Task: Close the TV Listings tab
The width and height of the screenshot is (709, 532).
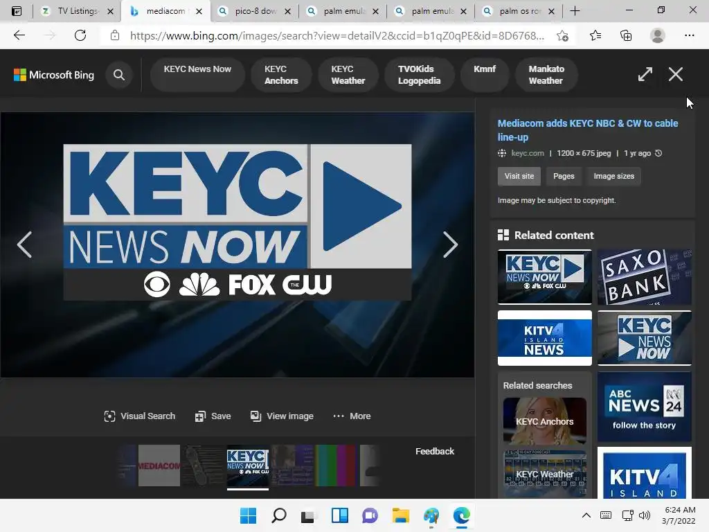Action: pyautogui.click(x=110, y=11)
